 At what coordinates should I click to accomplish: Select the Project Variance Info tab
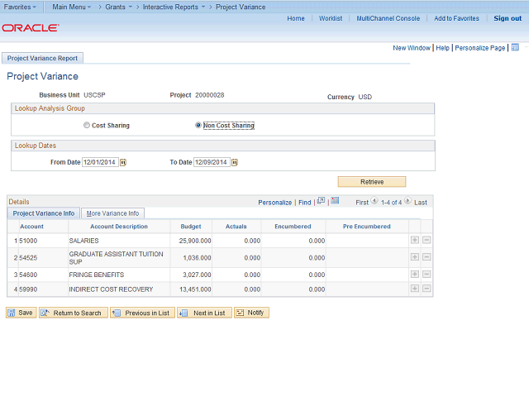[x=44, y=213]
